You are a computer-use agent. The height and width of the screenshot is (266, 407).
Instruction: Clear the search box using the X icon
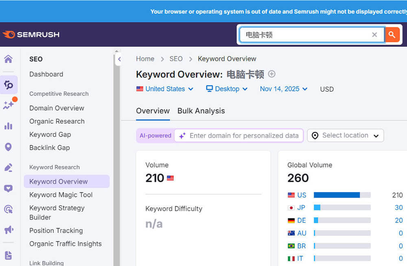coord(374,35)
